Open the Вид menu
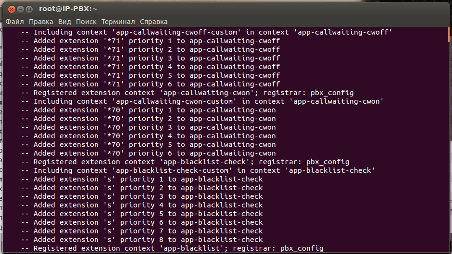Image resolution: width=452 pixels, height=254 pixels. coord(64,22)
